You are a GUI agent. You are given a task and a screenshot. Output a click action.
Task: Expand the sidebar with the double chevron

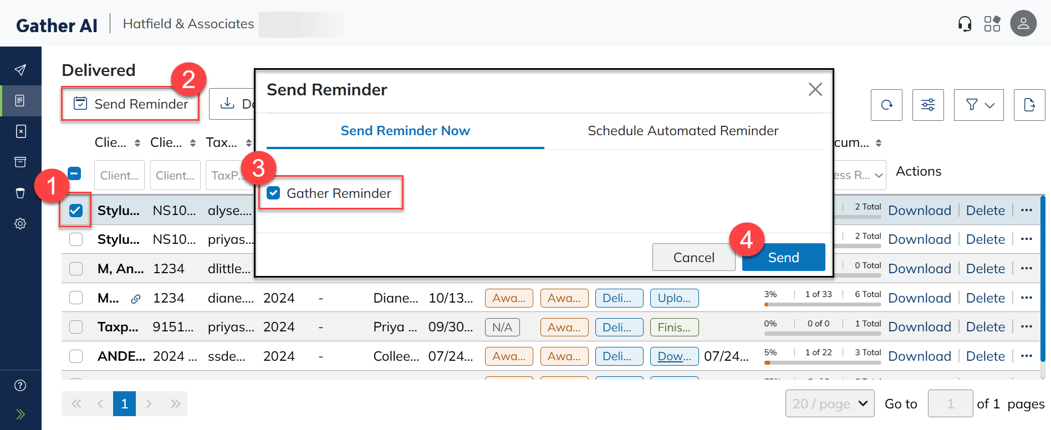pyautogui.click(x=21, y=414)
